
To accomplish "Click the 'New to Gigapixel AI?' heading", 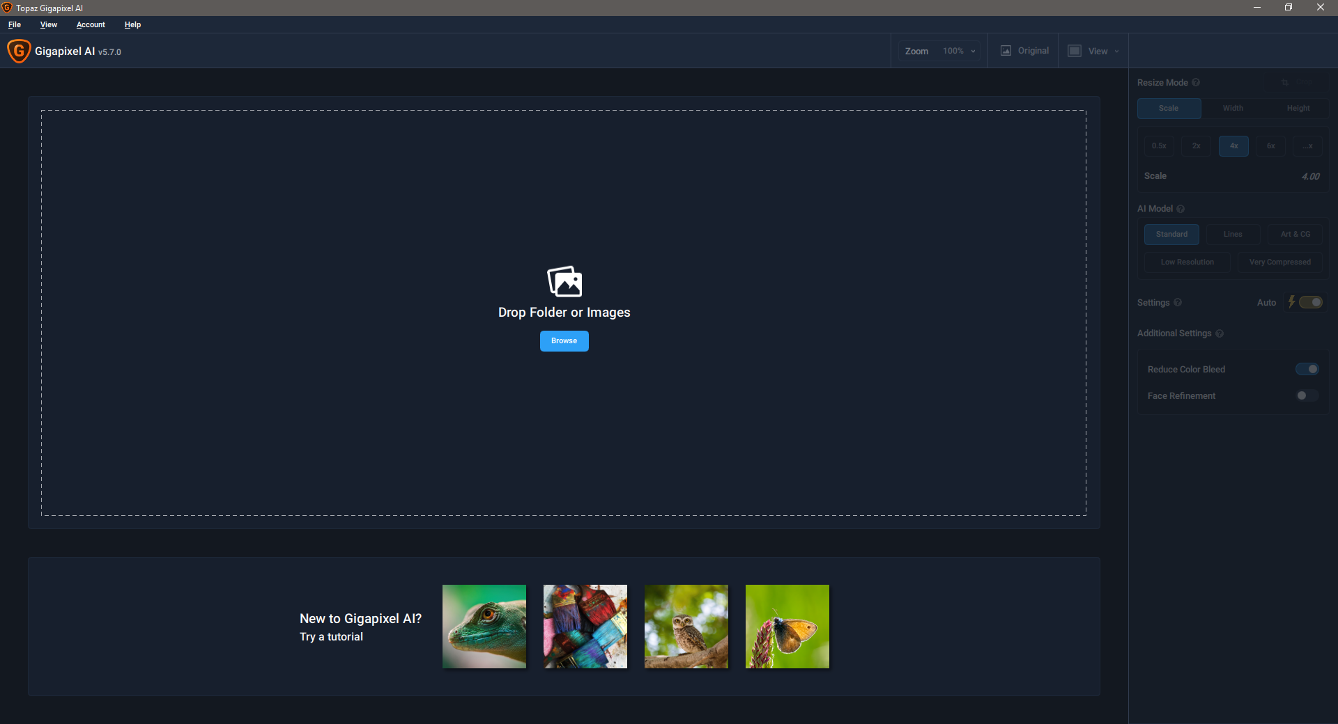I will [x=360, y=618].
